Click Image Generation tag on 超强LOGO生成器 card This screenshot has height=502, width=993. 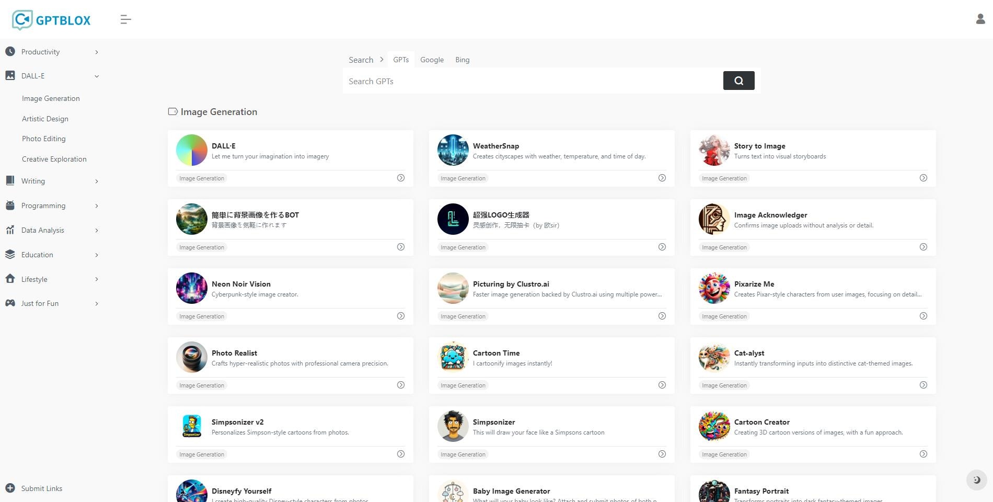tap(463, 247)
